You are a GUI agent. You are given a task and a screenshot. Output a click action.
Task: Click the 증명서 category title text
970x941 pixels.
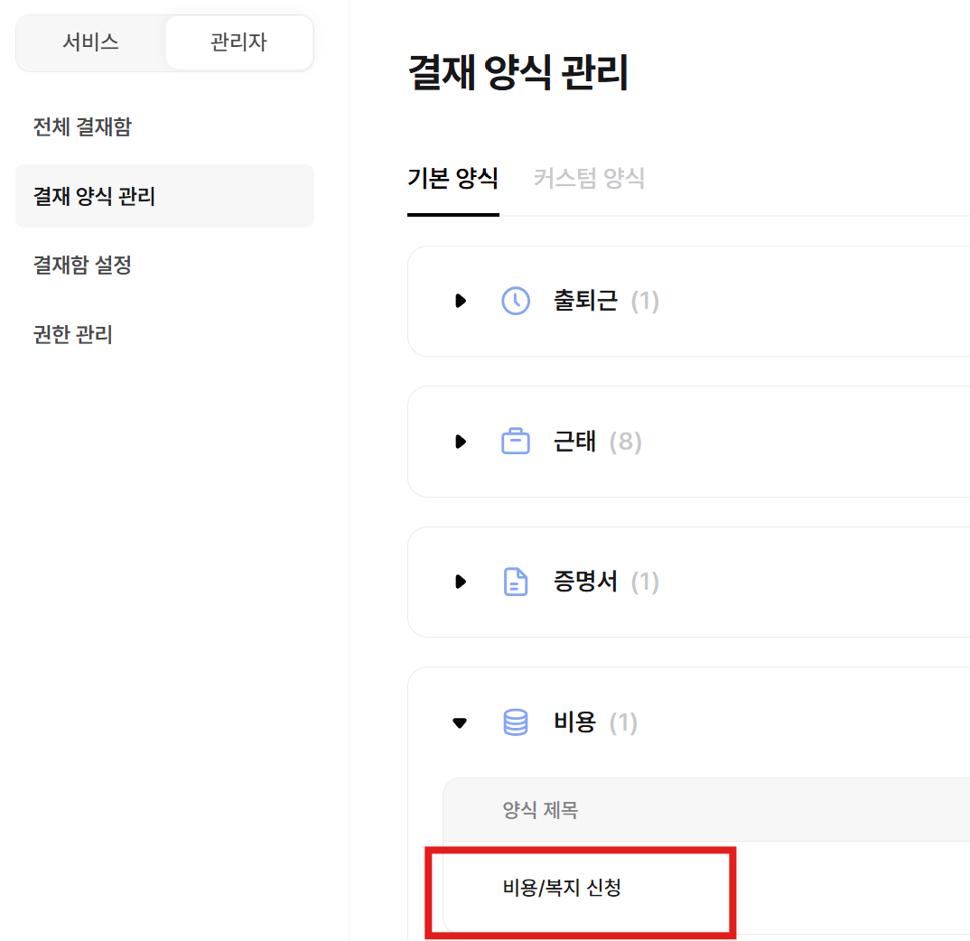[x=585, y=582]
